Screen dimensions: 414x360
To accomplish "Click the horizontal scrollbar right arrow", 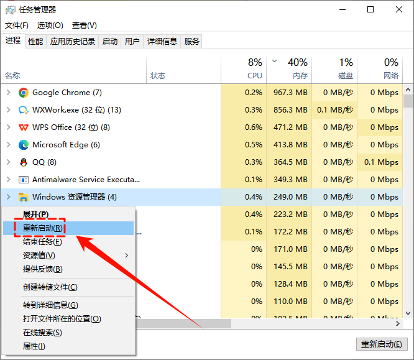I will 398,323.
